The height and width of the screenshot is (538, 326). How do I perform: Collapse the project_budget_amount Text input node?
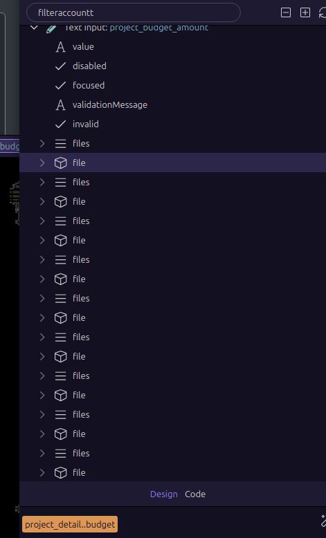click(x=34, y=28)
